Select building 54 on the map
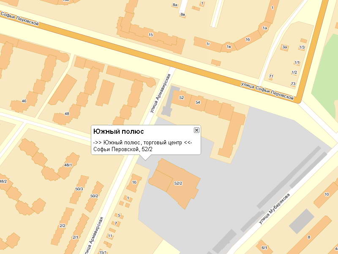338x254 pixels. 198,102
